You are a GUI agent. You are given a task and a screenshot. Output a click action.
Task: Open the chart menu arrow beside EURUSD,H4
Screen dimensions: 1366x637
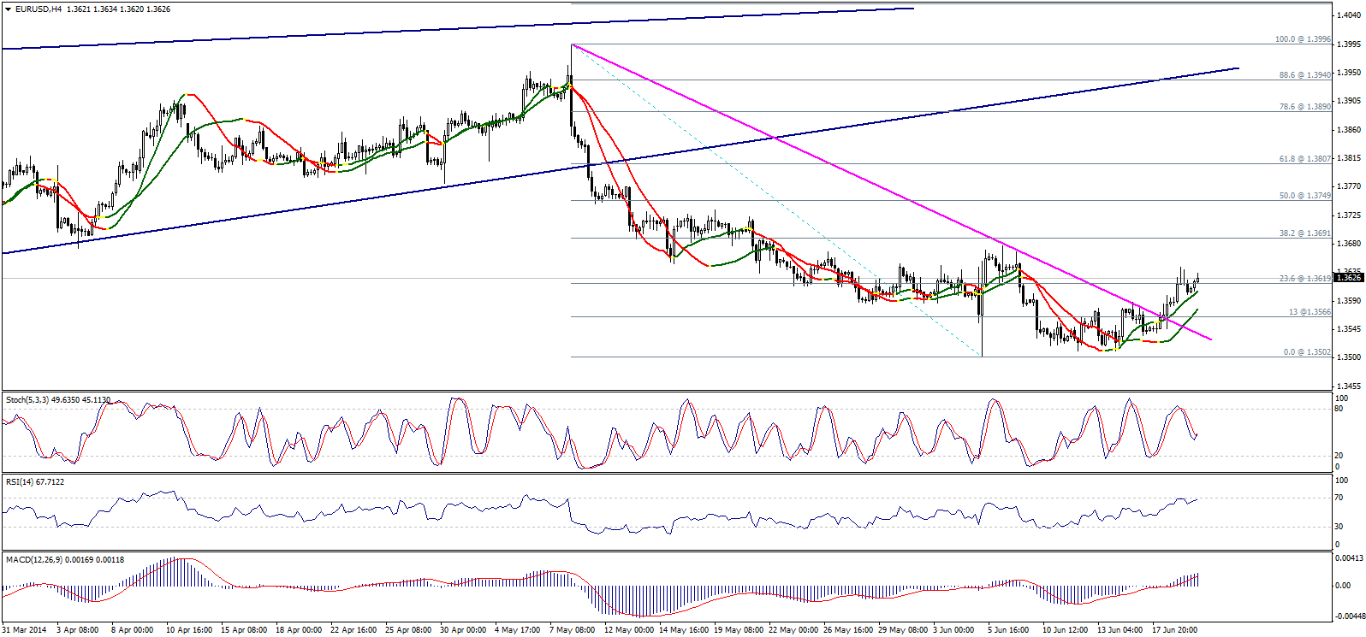(8, 9)
